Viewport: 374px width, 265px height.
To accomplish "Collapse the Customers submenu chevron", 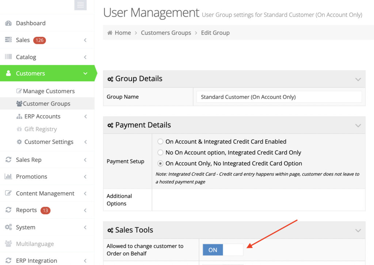I will pyautogui.click(x=85, y=73).
